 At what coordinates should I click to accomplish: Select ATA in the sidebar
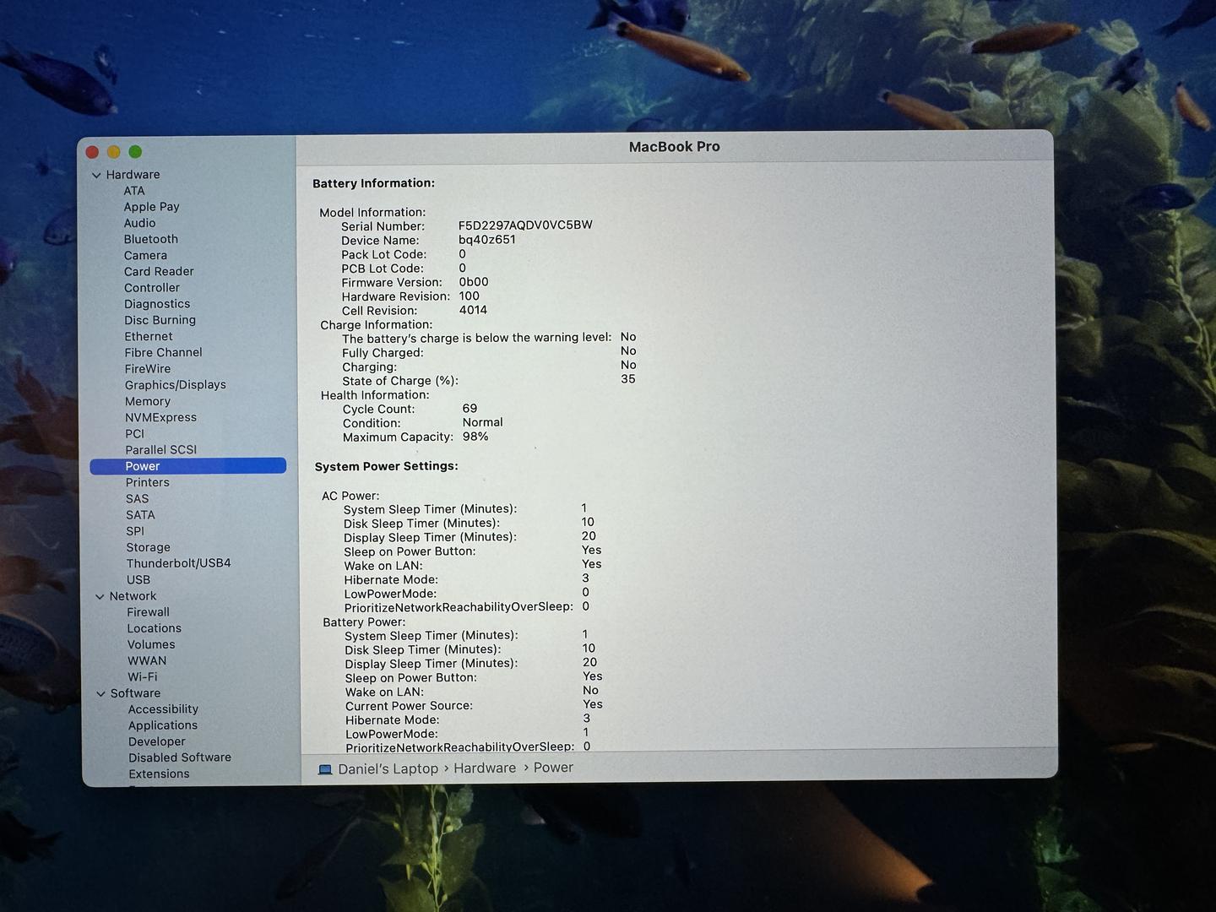(x=134, y=191)
